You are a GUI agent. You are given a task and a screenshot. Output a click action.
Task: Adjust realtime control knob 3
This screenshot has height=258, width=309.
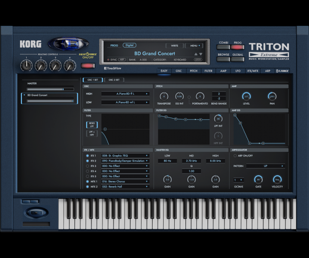pos(55,65)
